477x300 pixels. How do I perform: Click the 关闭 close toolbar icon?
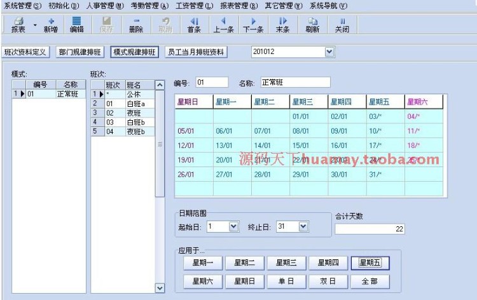click(342, 25)
